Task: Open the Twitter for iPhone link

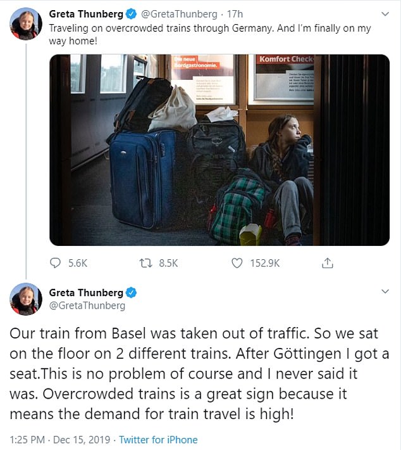Action: click(x=158, y=440)
